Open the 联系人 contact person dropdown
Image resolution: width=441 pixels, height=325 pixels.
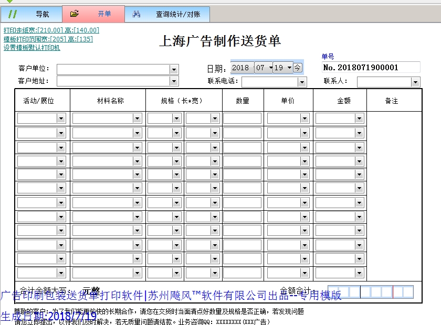(415, 82)
